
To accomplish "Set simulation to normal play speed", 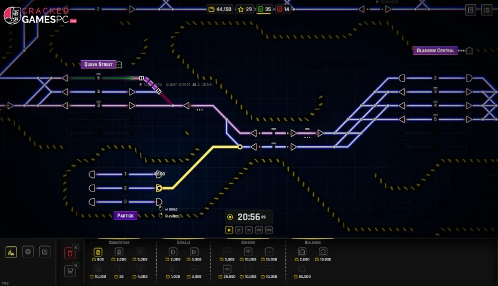I will click(239, 230).
